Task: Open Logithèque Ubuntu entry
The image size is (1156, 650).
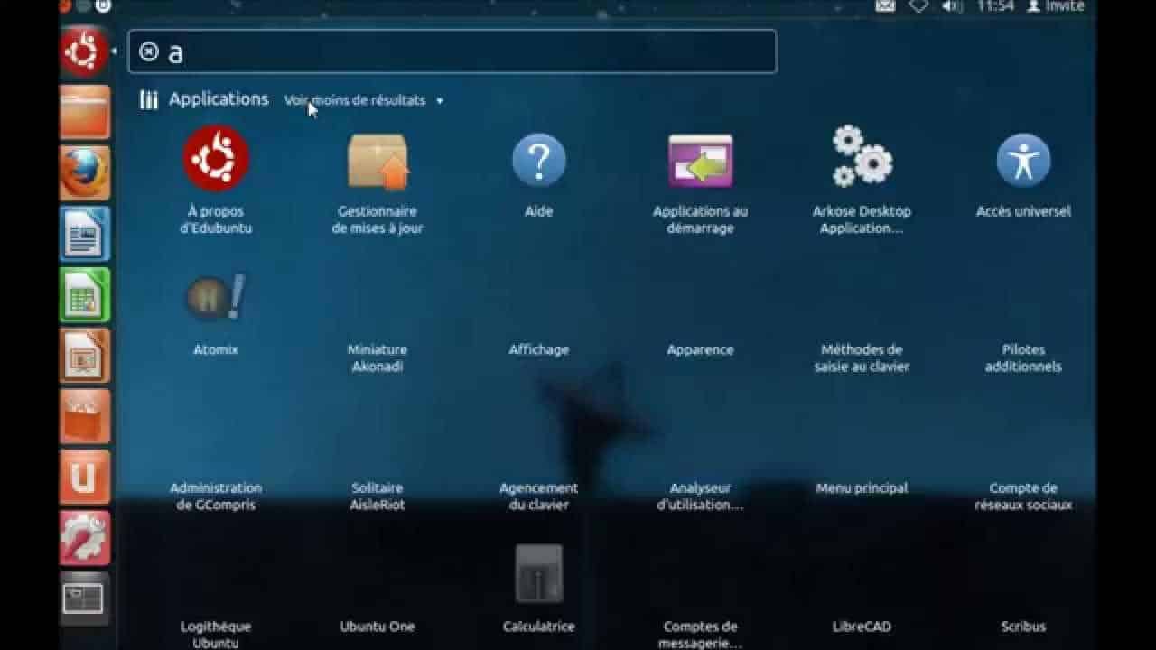Action: 216,635
